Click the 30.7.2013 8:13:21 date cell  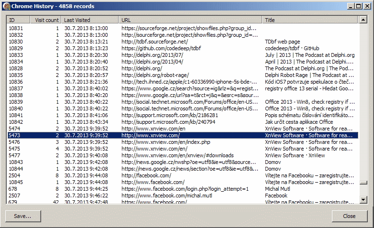86,42
